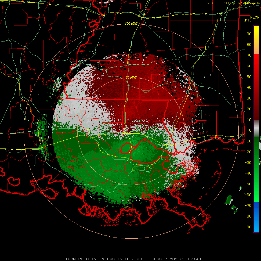The height and width of the screenshot is (261, 261).
Task: Click the NEXR label above color scale
Action: (255, 17)
